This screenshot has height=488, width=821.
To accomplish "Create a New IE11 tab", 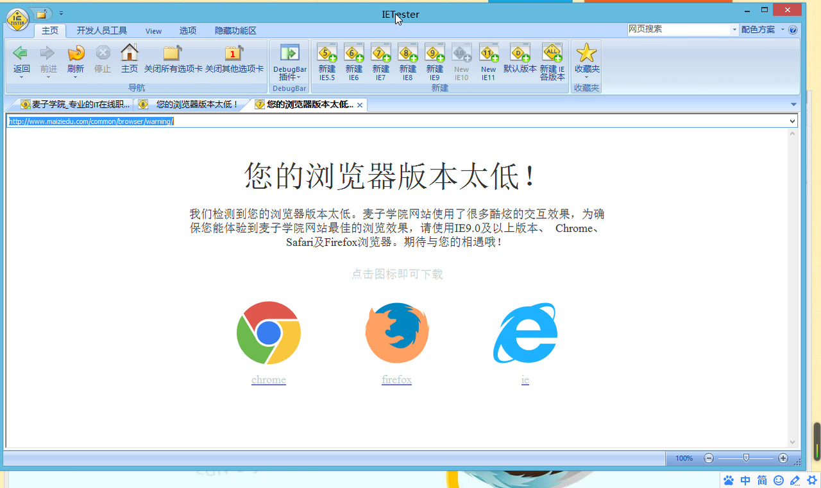I will pos(489,53).
